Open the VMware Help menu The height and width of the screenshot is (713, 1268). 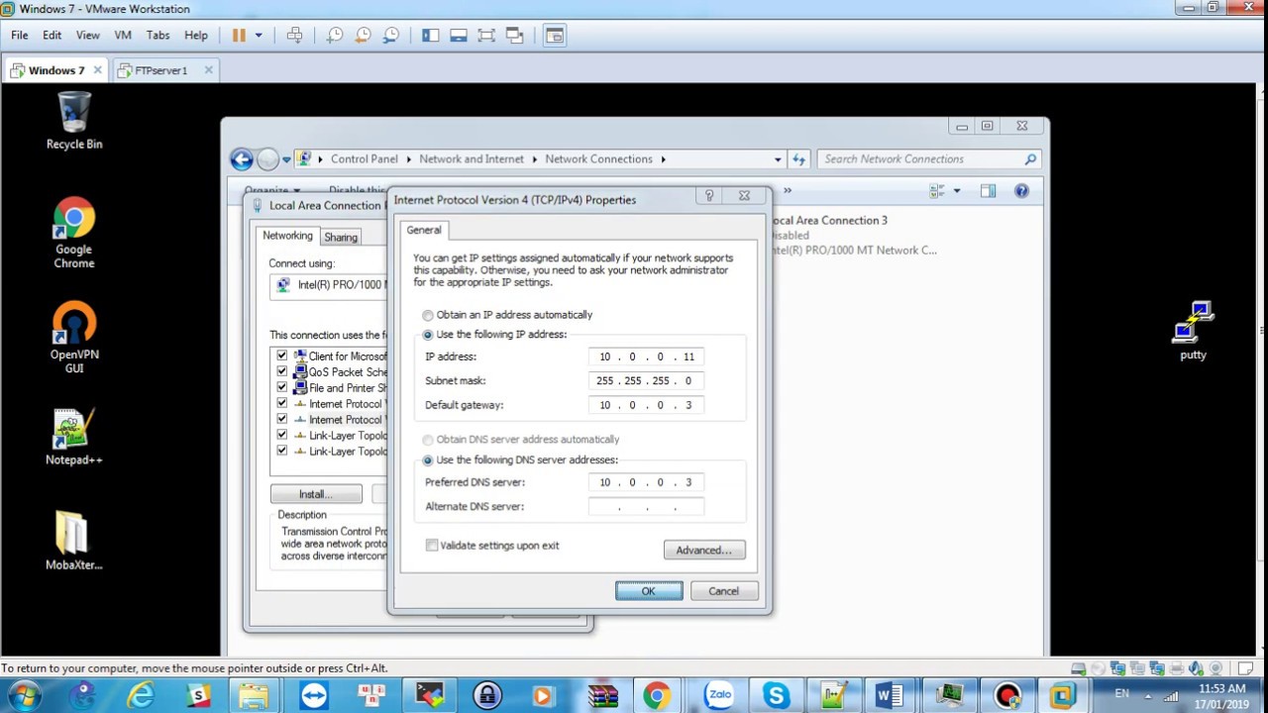point(196,35)
